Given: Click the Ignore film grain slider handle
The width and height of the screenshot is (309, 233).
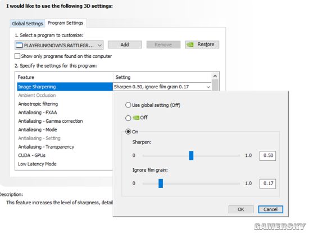Looking at the screenshot, I should [161, 183].
